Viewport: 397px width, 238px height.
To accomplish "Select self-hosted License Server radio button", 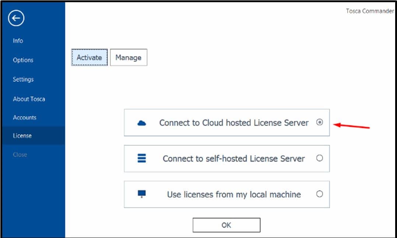I will point(320,158).
